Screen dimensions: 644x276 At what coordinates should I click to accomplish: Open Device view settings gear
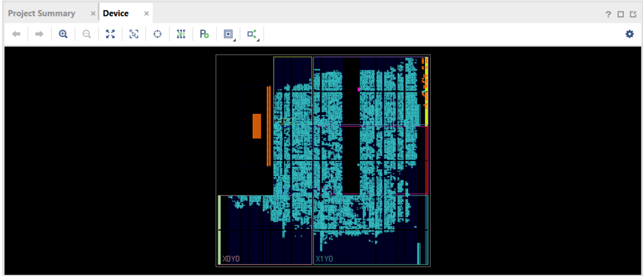pyautogui.click(x=630, y=35)
